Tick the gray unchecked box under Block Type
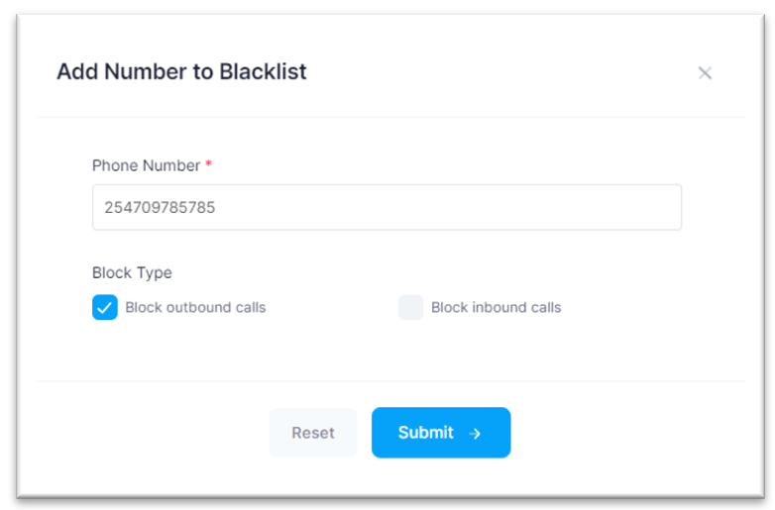Image resolution: width=775 pixels, height=510 pixels. point(410,307)
